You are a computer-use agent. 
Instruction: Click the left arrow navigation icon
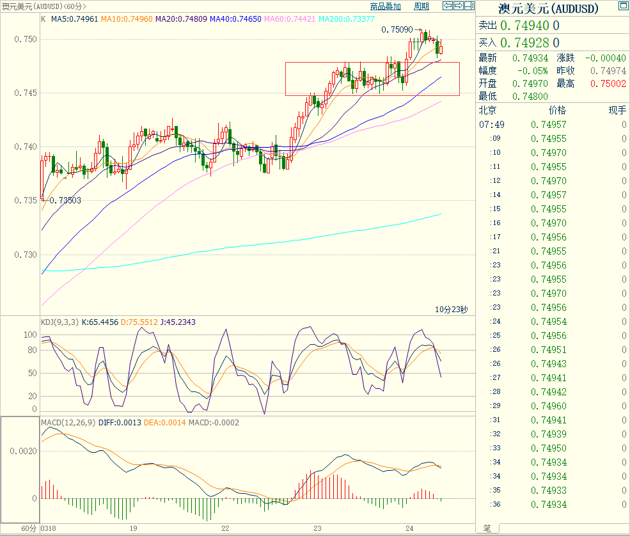click(x=448, y=6)
